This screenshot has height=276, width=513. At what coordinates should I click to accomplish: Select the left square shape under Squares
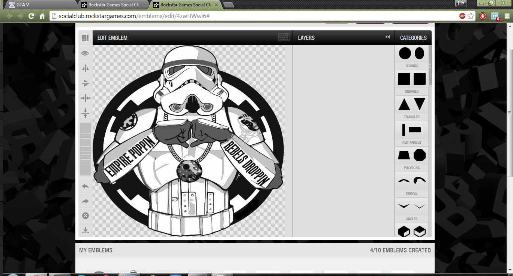(x=404, y=79)
